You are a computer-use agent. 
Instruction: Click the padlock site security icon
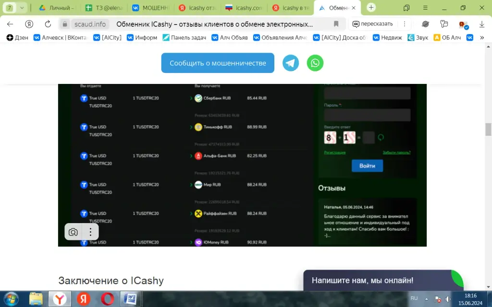pos(65,24)
